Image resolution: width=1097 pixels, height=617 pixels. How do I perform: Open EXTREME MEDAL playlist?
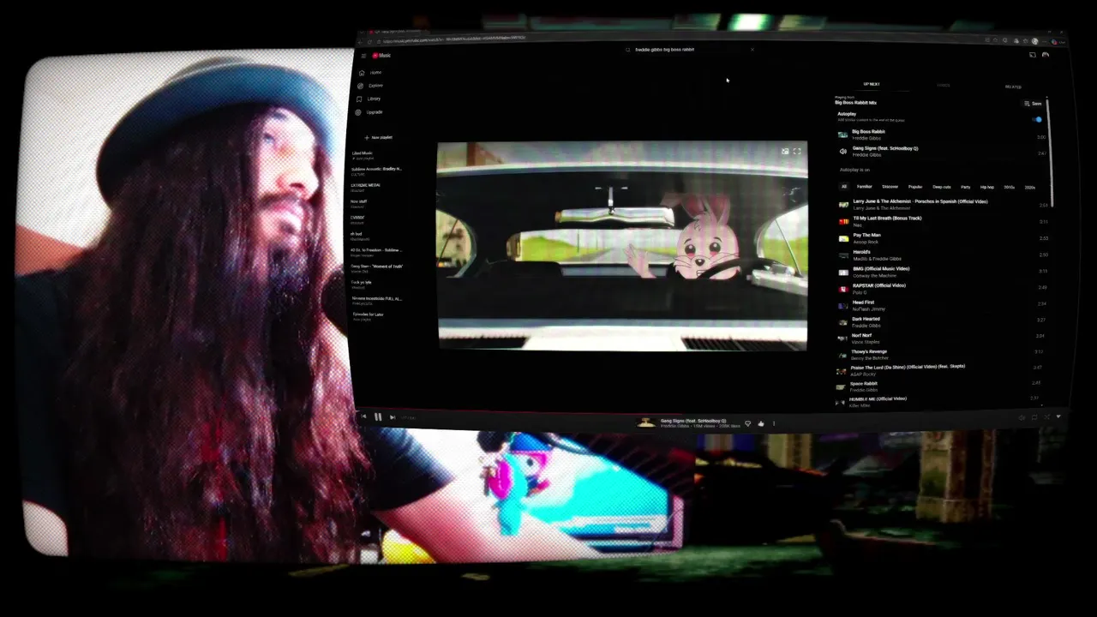point(366,187)
